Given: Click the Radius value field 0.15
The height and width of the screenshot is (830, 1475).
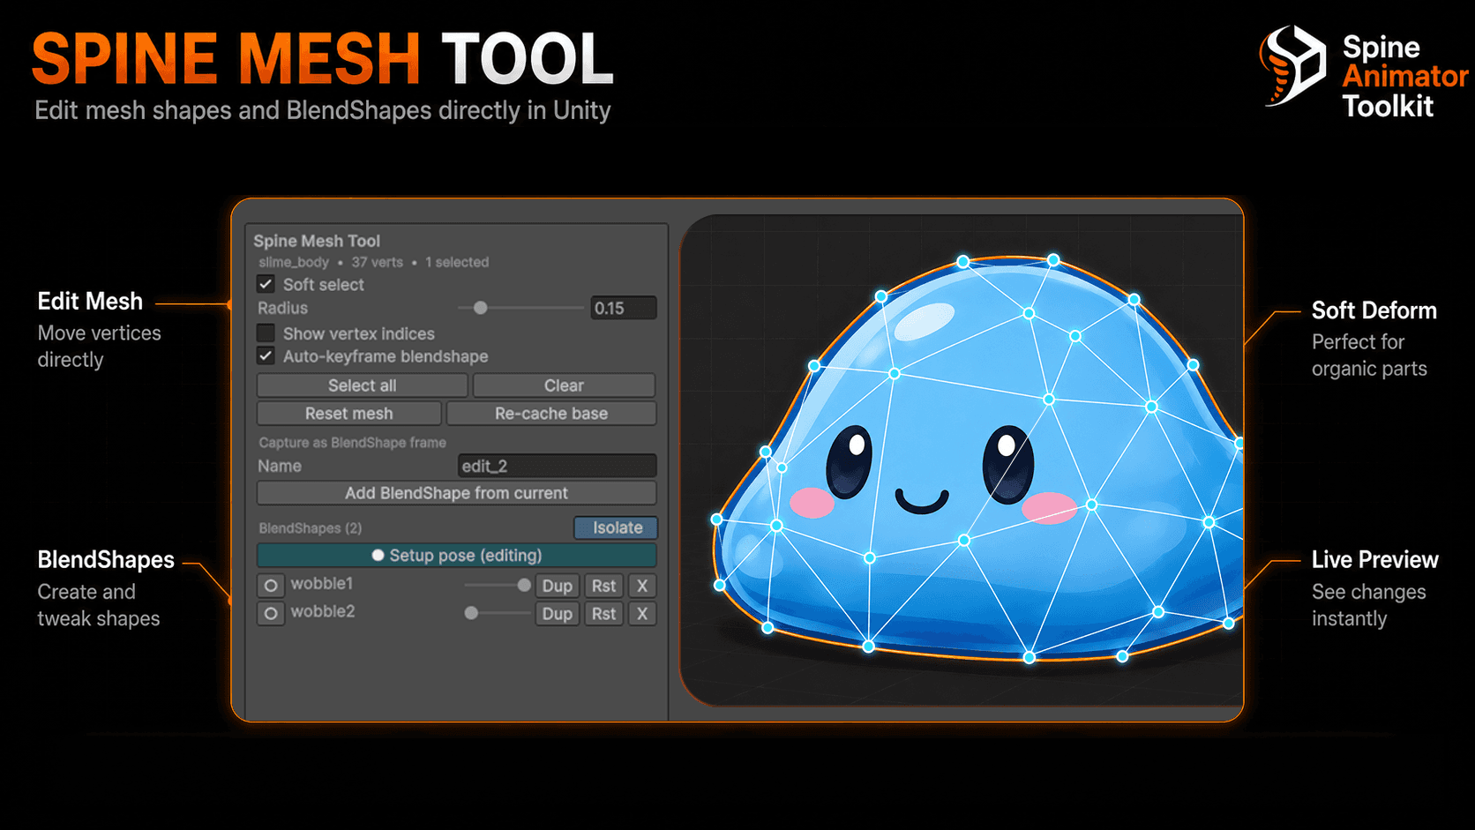Looking at the screenshot, I should [x=624, y=308].
